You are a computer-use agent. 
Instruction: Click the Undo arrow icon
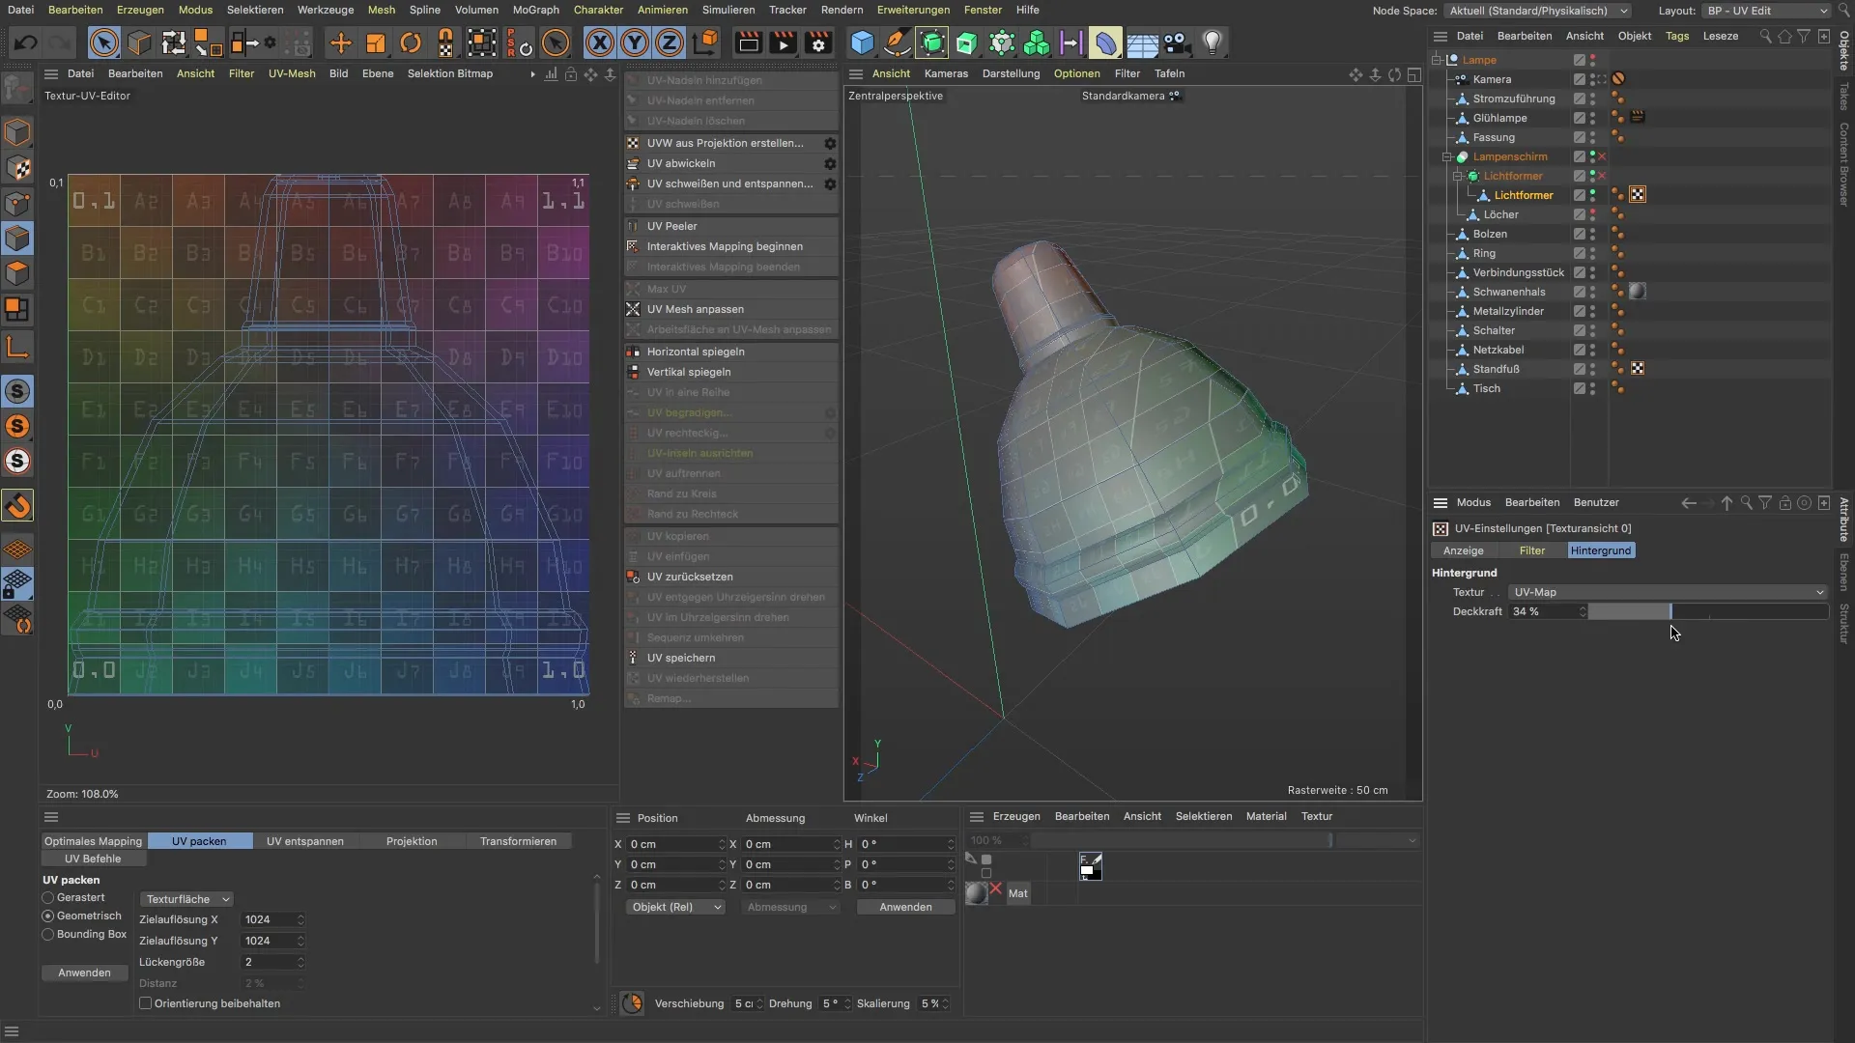click(26, 42)
